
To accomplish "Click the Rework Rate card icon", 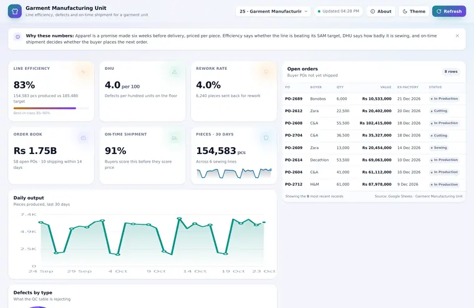I will 266,72.
